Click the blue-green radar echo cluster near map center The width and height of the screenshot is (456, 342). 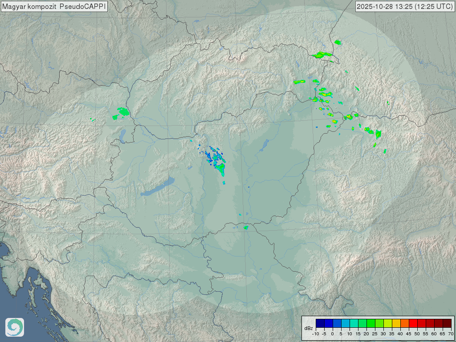pyautogui.click(x=216, y=160)
